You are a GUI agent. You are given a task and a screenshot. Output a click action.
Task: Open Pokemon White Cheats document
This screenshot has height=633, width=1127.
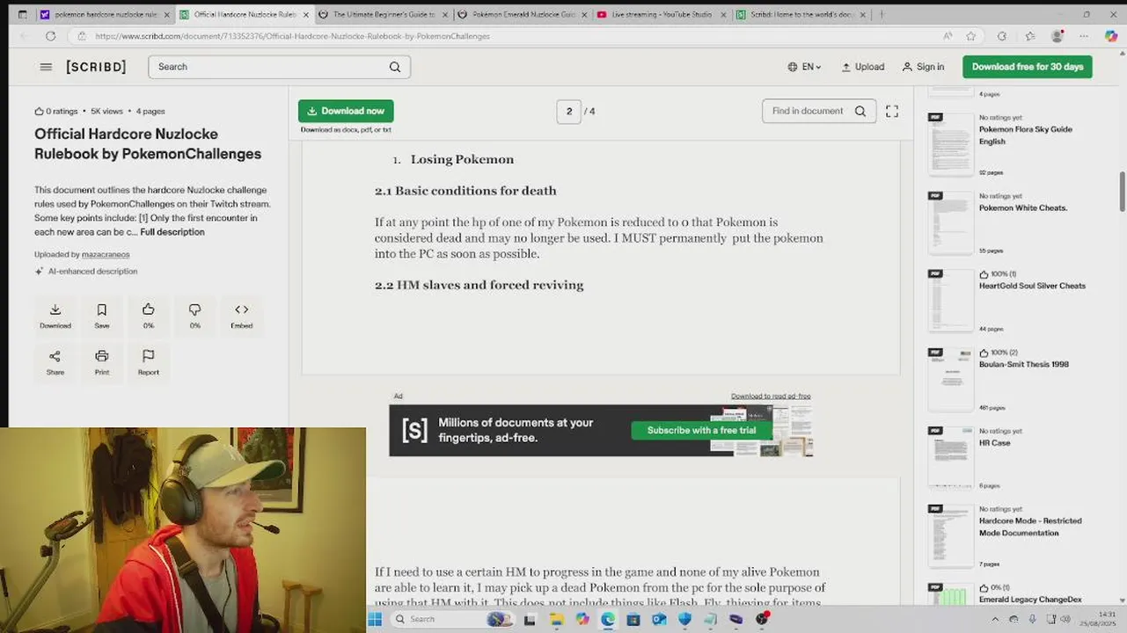(x=1023, y=208)
